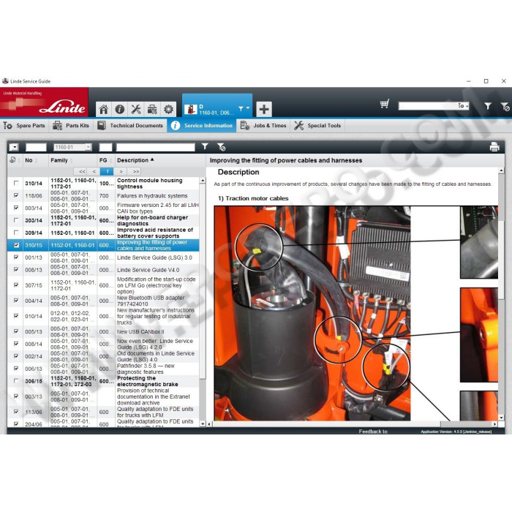Open the wrench and screwdriver tools icon
This screenshot has width=512, height=512.
pos(136,109)
